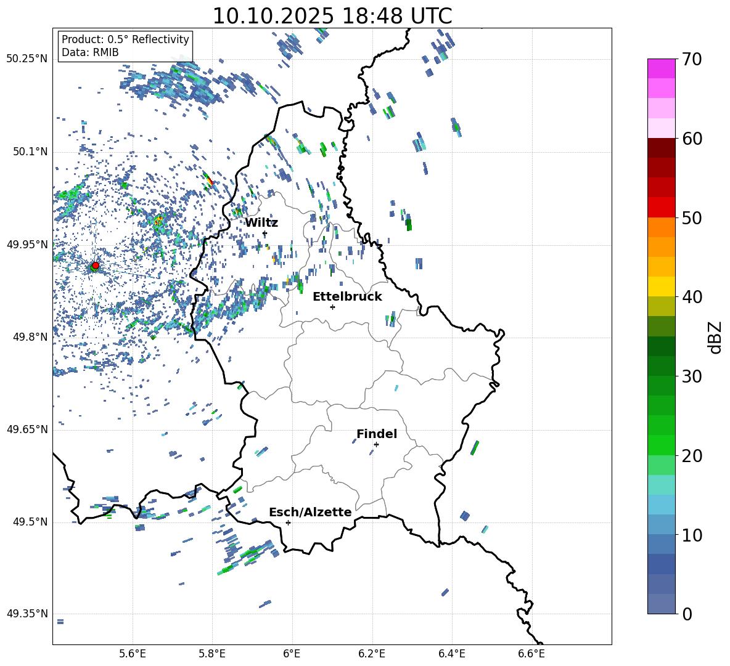The width and height of the screenshot is (730, 666).
Task: Click the Findel station cross marker
Action: click(x=376, y=444)
